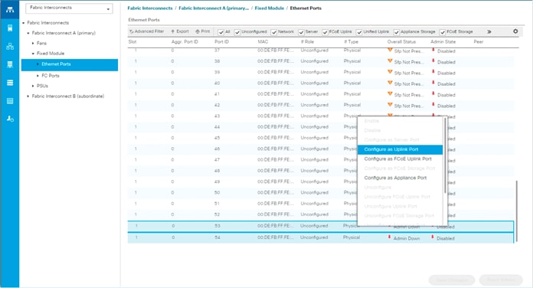Toggle the Unified Uplink filter checkbox
Viewport: 533px width, 288px height.
[x=359, y=32]
